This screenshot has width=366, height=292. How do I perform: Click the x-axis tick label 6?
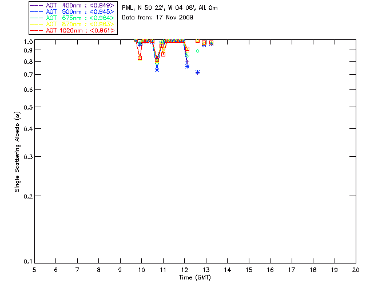(x=56, y=270)
